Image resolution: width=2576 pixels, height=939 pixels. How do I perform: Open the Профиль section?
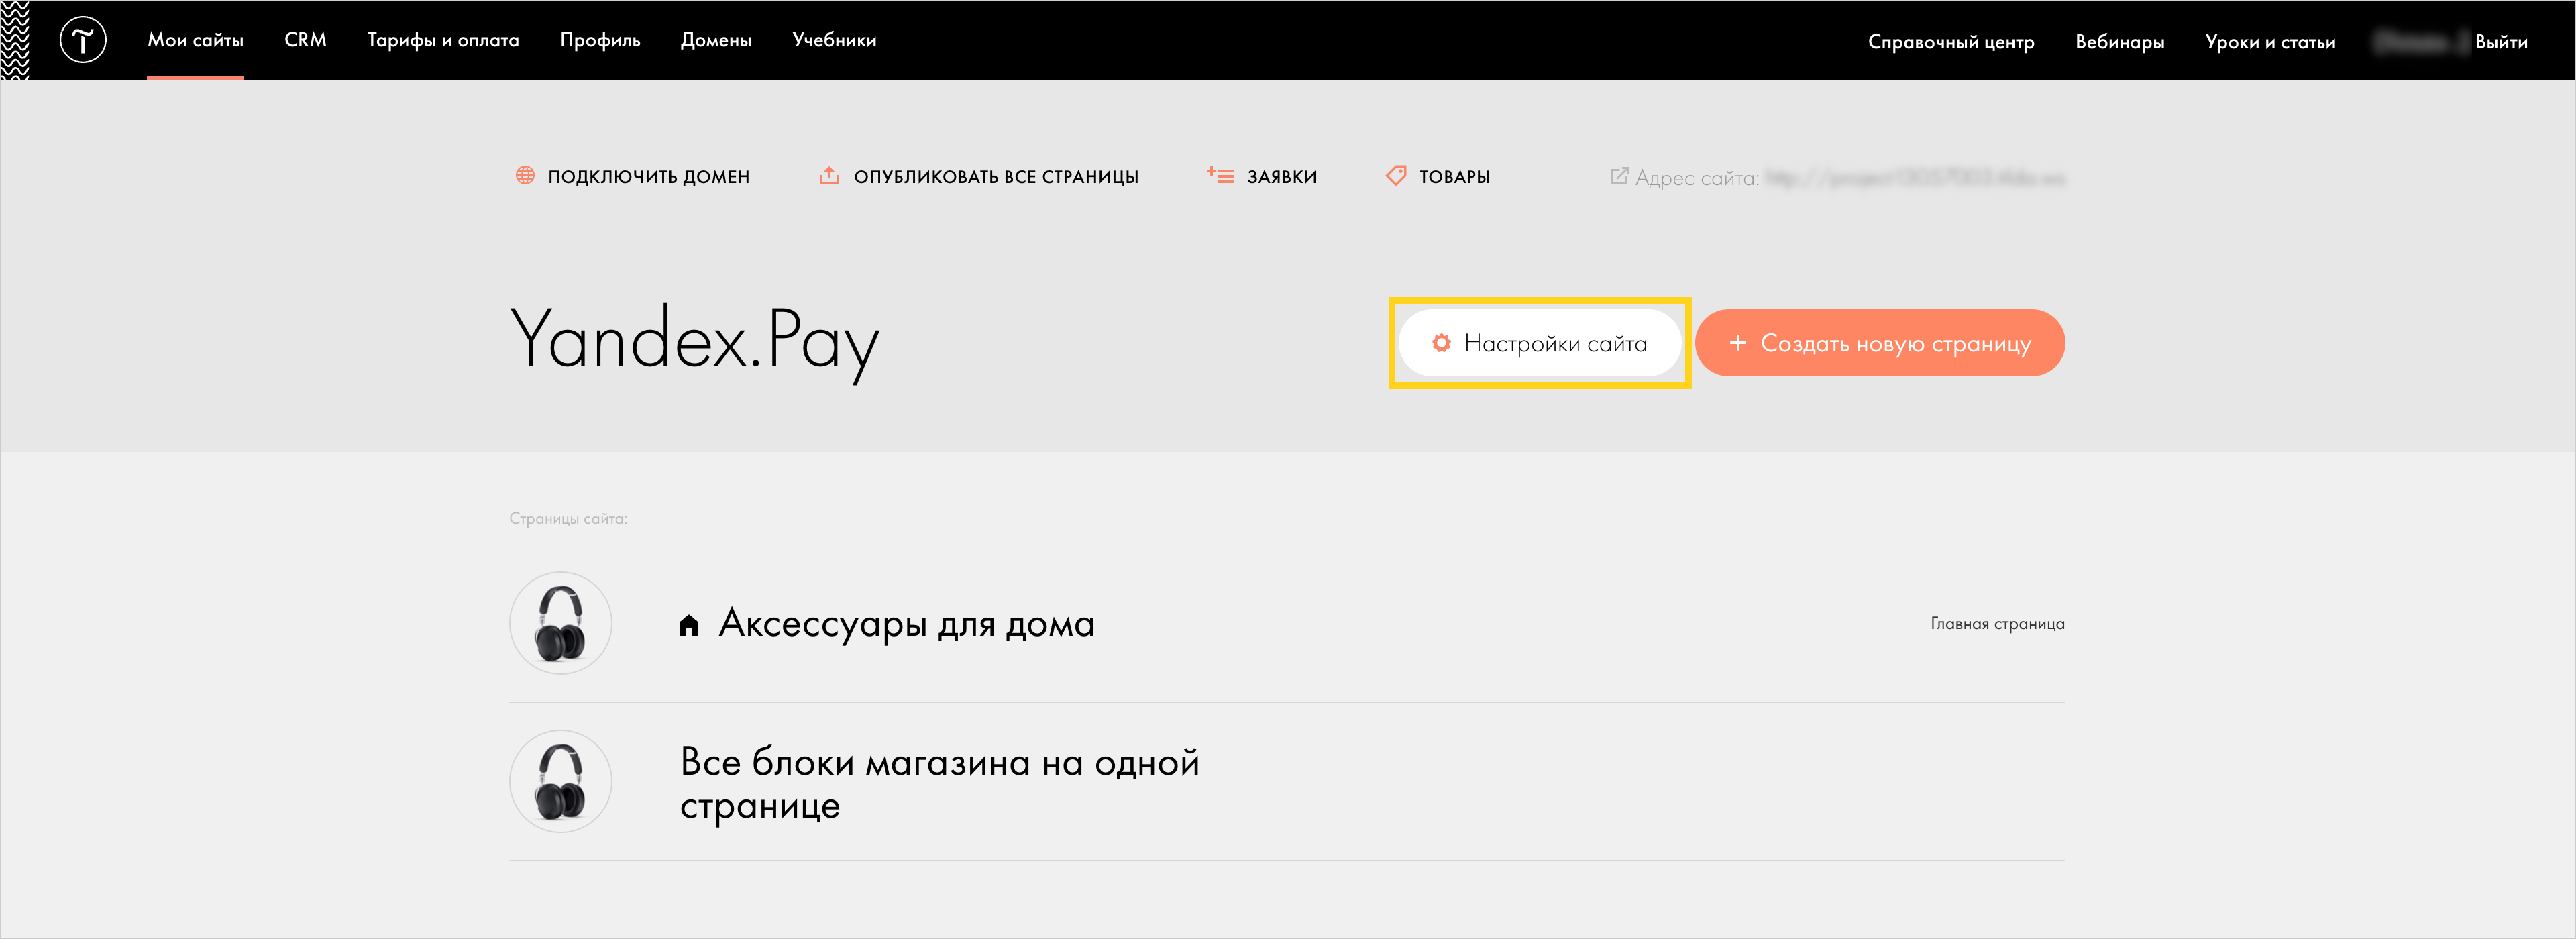[600, 40]
